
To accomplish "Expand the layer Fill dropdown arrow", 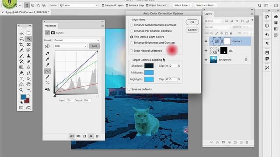I will (252, 33).
